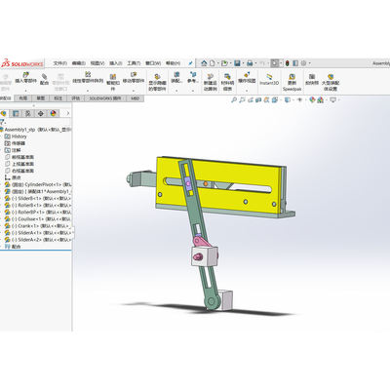390x390 pixels.
Task: Open Large Assembly Settings tool
Action: click(331, 82)
